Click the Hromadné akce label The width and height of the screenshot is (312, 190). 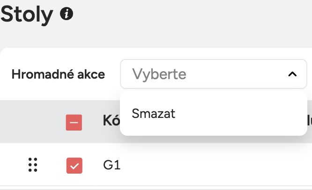click(x=58, y=74)
